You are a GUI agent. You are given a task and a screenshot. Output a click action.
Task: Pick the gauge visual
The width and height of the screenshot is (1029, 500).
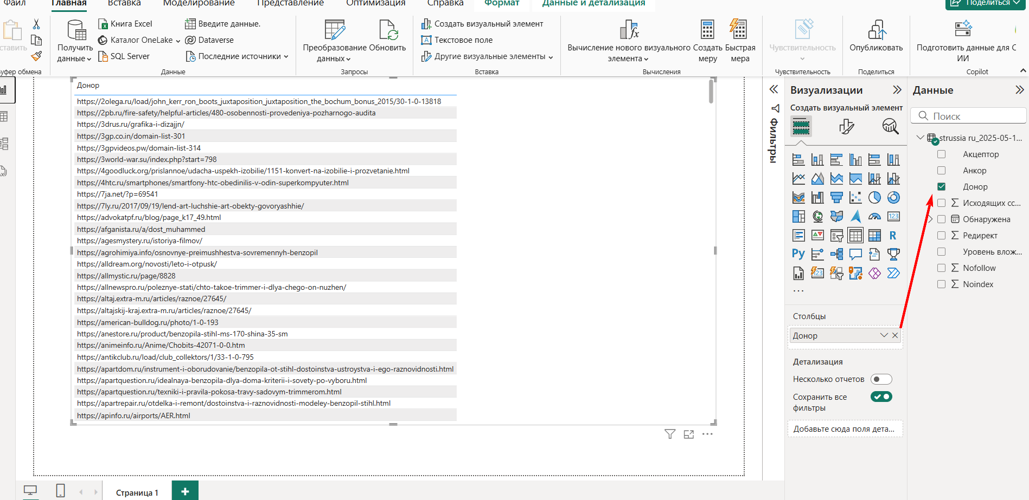pyautogui.click(x=874, y=217)
